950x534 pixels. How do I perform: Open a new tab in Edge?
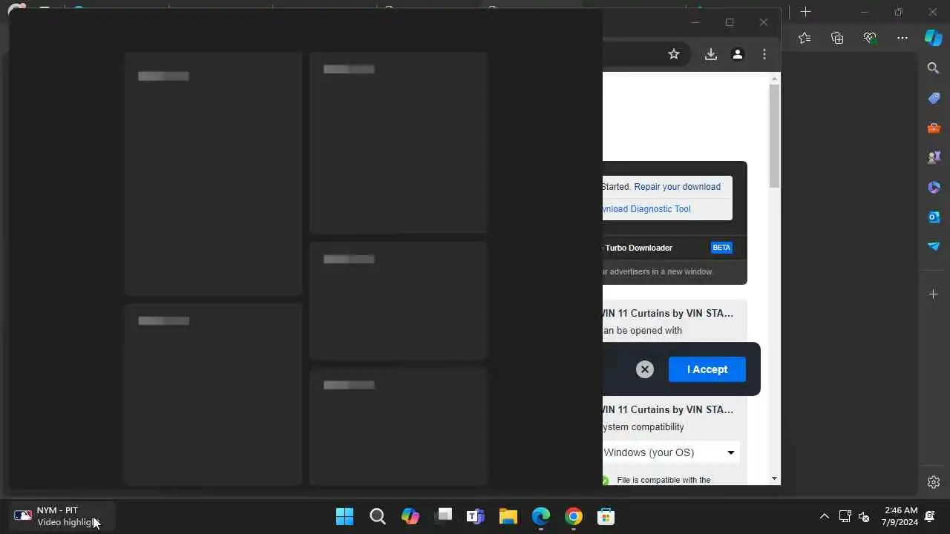[806, 12]
